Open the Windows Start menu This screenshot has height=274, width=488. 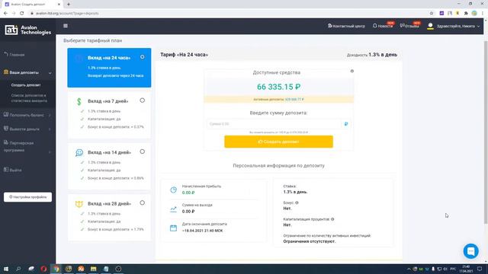(6, 269)
